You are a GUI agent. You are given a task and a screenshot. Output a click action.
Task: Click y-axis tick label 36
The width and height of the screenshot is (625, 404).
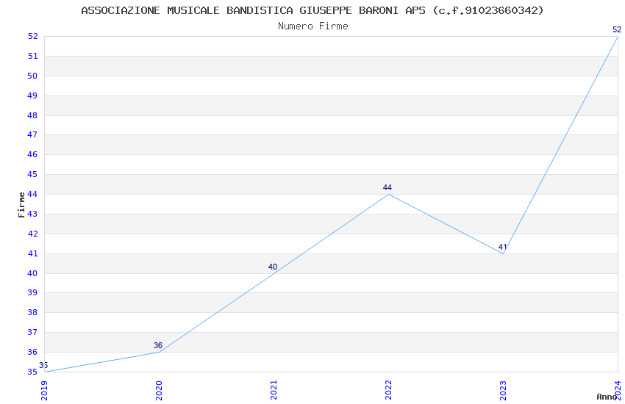coord(32,352)
